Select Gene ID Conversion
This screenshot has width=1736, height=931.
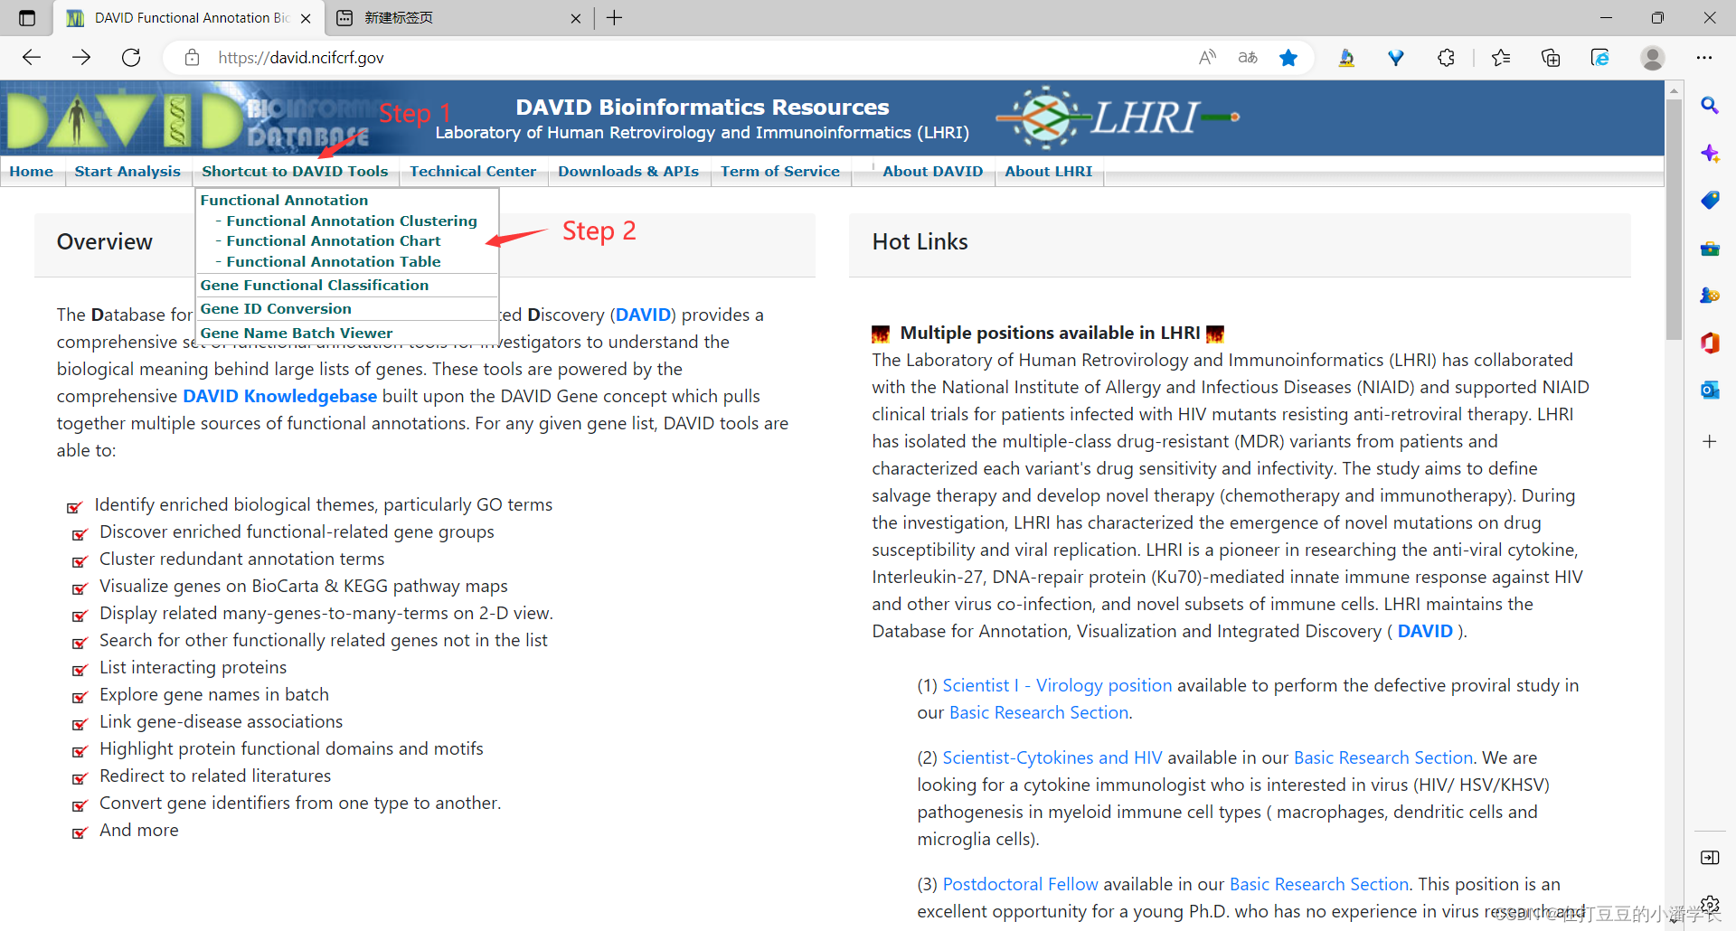tap(276, 308)
